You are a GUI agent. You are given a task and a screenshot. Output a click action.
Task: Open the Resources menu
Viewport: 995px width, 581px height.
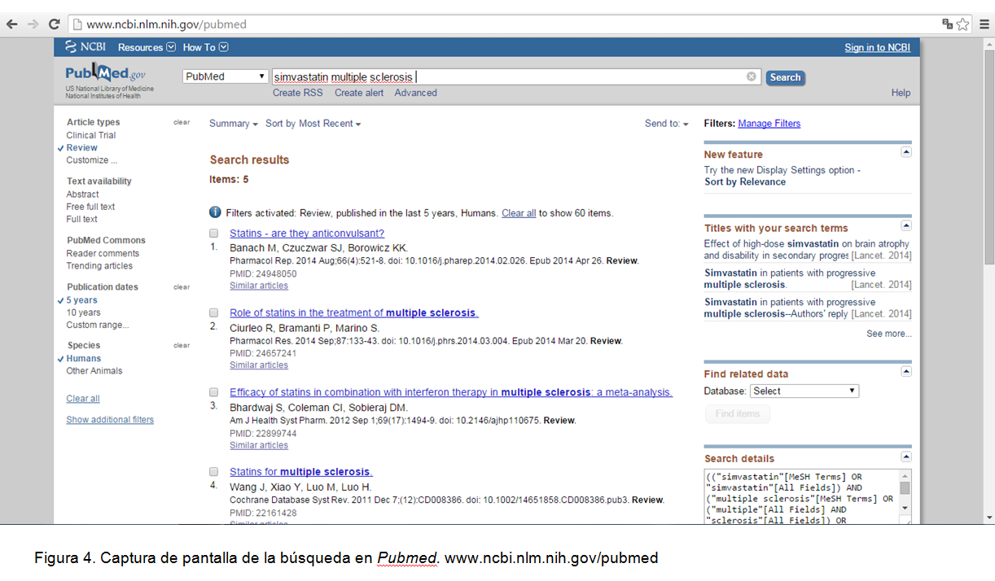click(147, 47)
